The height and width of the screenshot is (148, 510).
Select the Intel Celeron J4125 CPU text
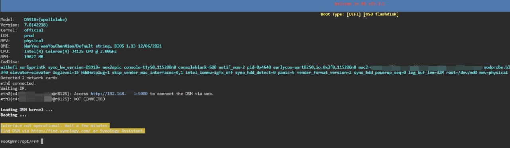coord(70,52)
